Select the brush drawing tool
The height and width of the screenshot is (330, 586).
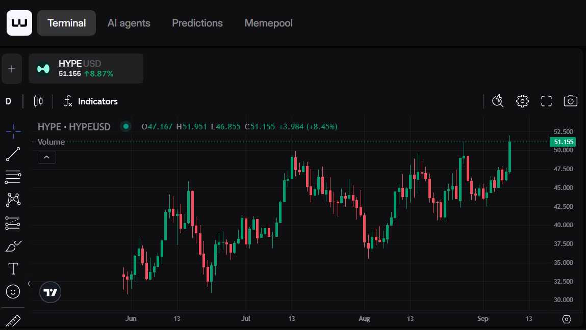13,245
